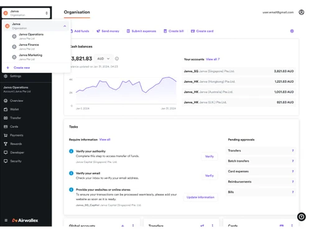
Task: Select Janva Finance account entry
Action: 36,47
